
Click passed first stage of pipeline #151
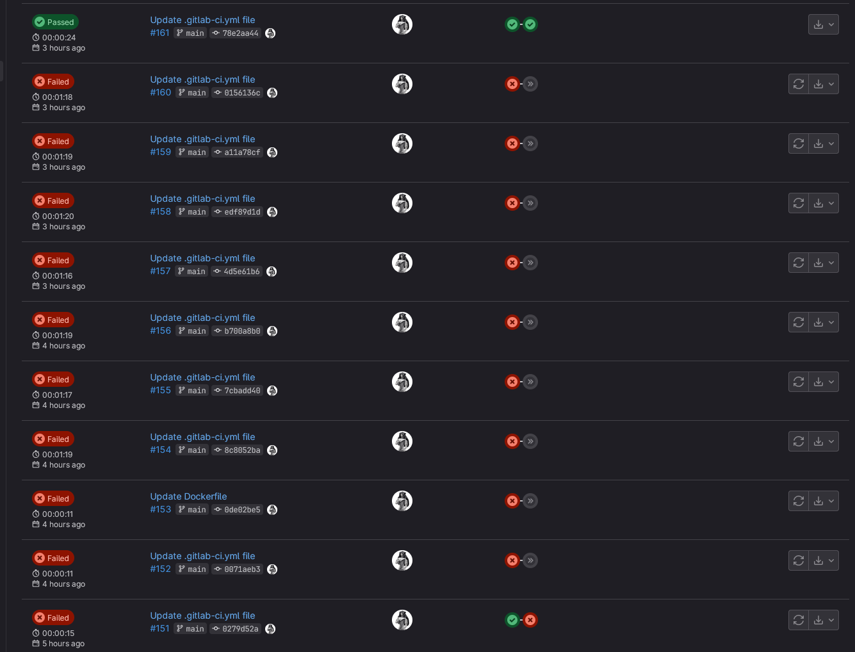(x=512, y=620)
